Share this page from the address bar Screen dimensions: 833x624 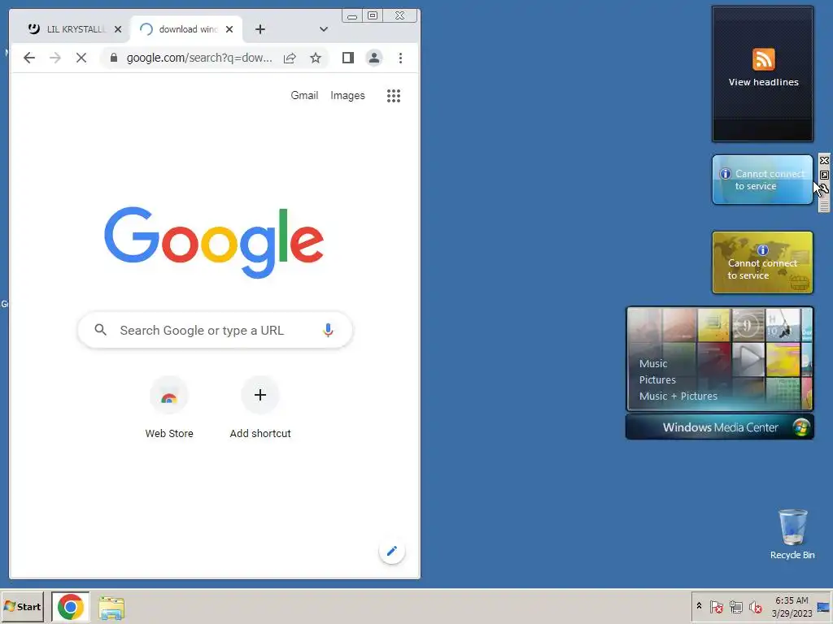click(290, 58)
